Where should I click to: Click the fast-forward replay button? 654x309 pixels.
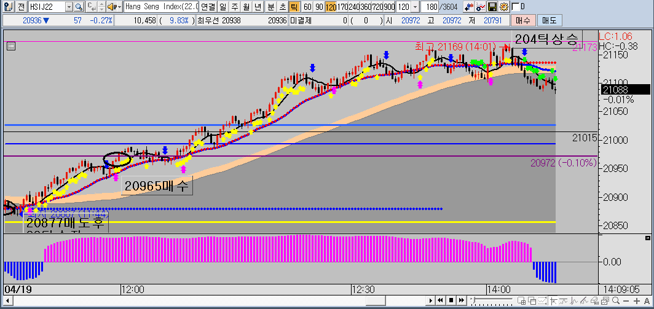coord(461,300)
